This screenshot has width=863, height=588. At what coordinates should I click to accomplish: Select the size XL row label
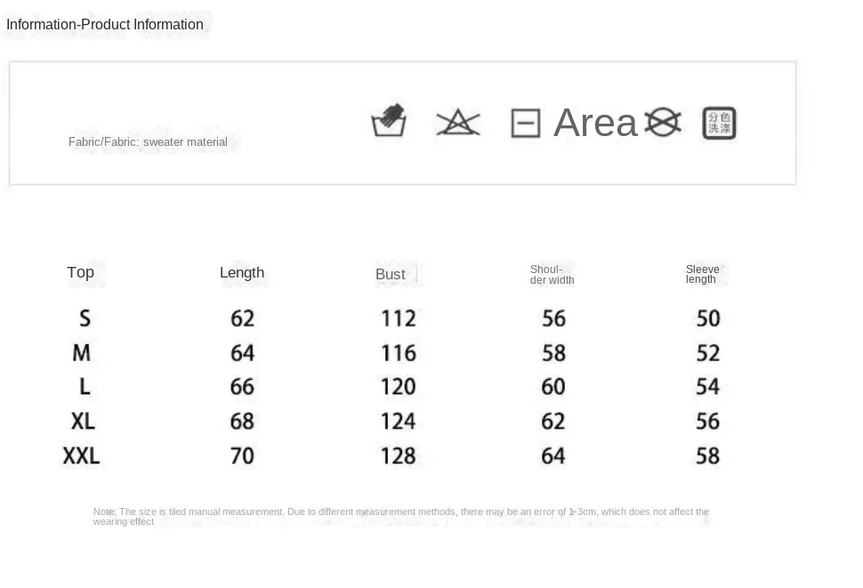(x=83, y=422)
